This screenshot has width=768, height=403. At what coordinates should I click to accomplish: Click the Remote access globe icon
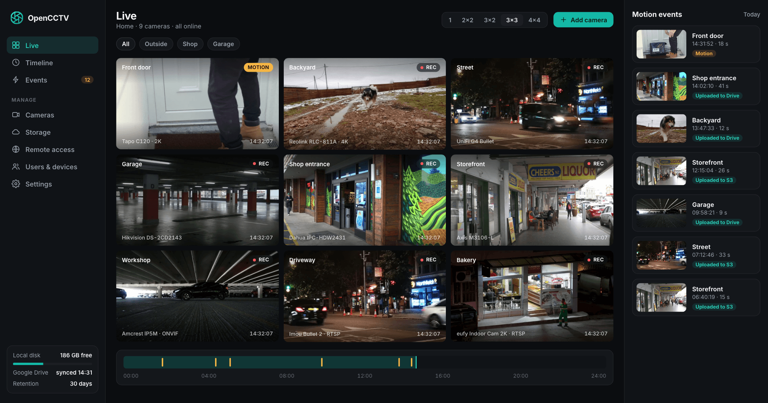[16, 149]
